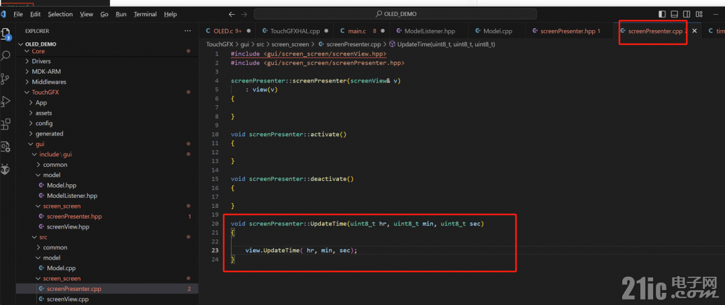Image resolution: width=725 pixels, height=305 pixels.
Task: Open the Source Control view
Action: (x=5, y=78)
